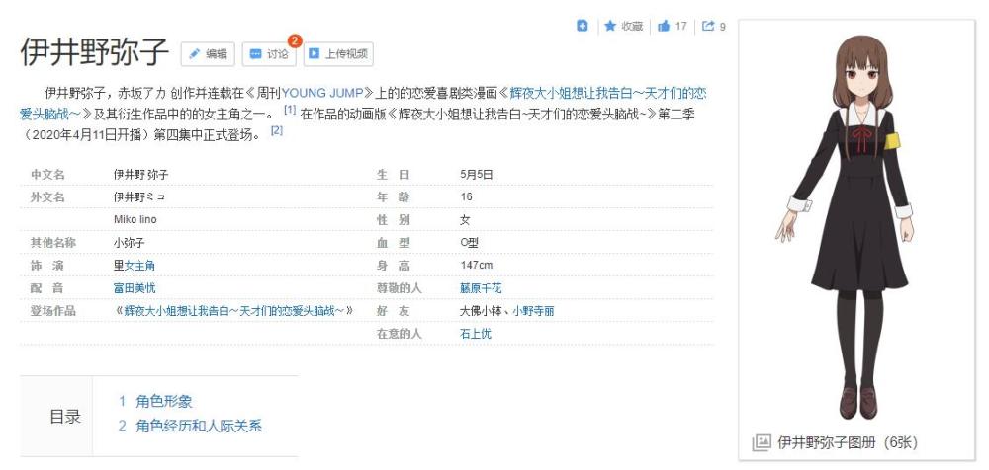This screenshot has height=470, width=989.
Task: Click the pencil icon in 编辑 button
Action: 195,54
